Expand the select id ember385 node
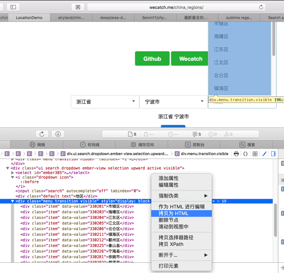 point(13,173)
